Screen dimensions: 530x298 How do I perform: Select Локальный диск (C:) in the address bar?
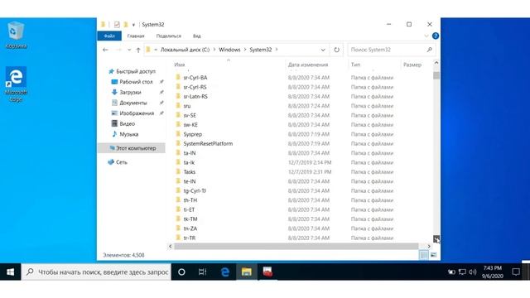[x=185, y=50]
